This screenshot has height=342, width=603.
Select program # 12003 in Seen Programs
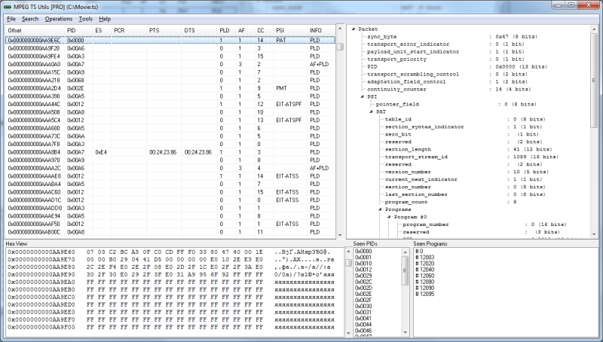click(424, 258)
